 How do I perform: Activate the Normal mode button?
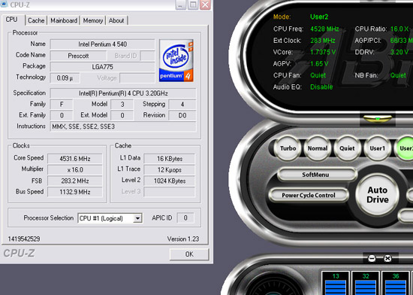tap(318, 148)
